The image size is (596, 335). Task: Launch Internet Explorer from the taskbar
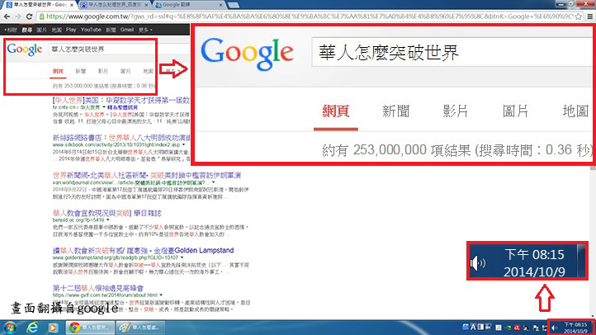(x=32, y=328)
